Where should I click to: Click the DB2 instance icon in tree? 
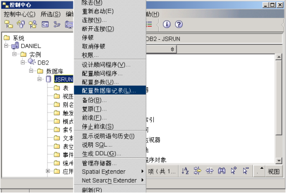click(31, 62)
